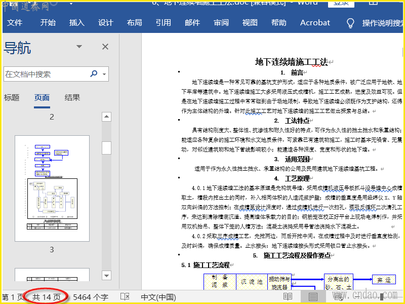405x304 pixels.
Task: Click the heading 3. 适用范围
Action: 292,159
